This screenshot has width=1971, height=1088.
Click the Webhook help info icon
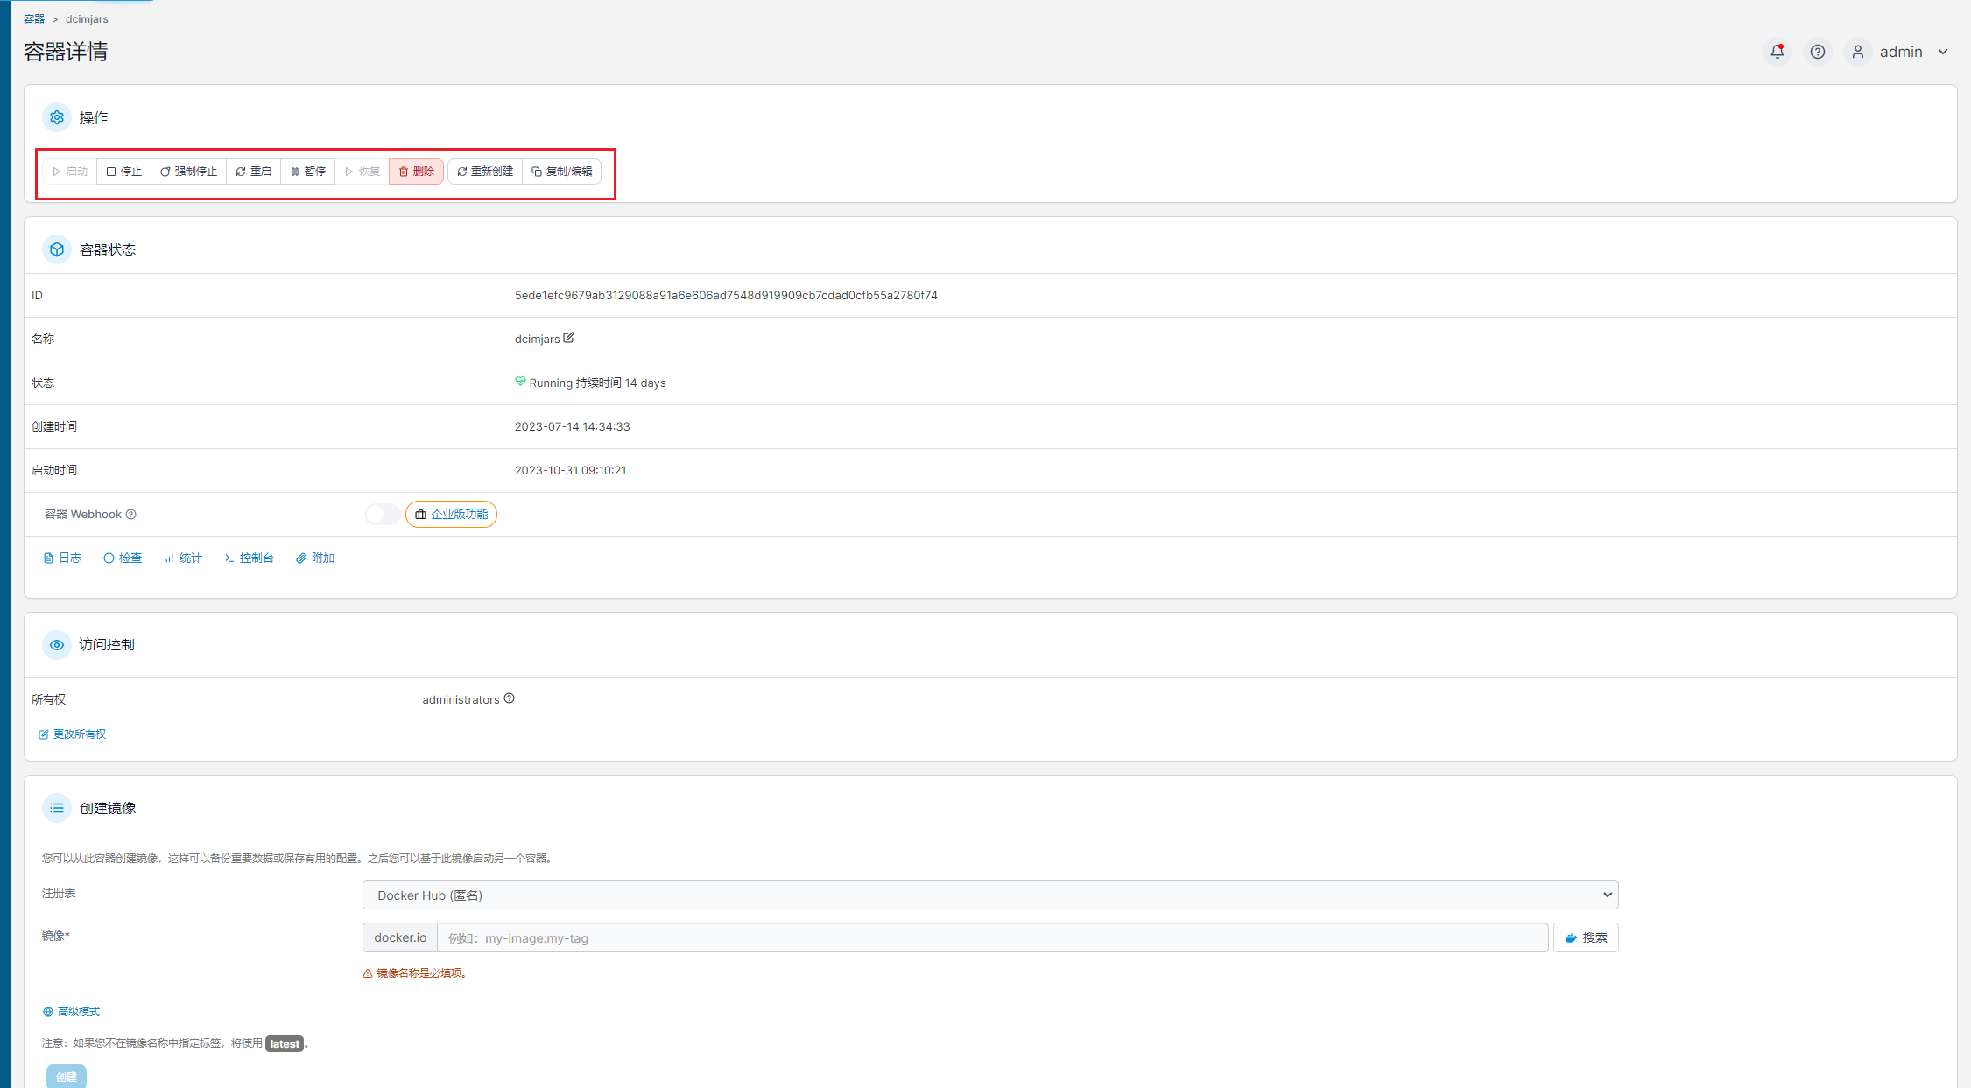tap(131, 515)
